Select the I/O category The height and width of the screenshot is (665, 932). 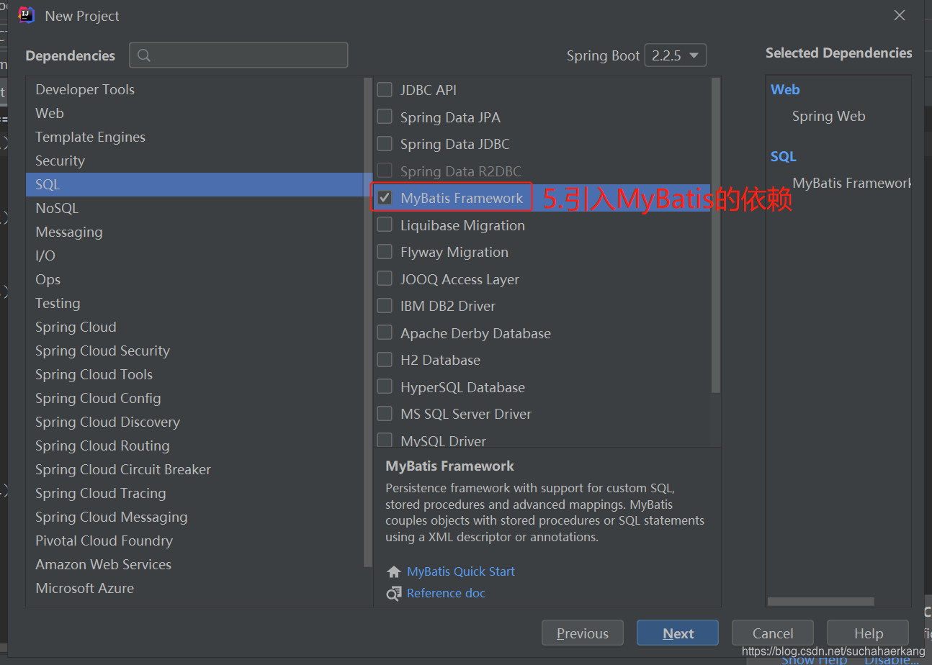(195, 255)
